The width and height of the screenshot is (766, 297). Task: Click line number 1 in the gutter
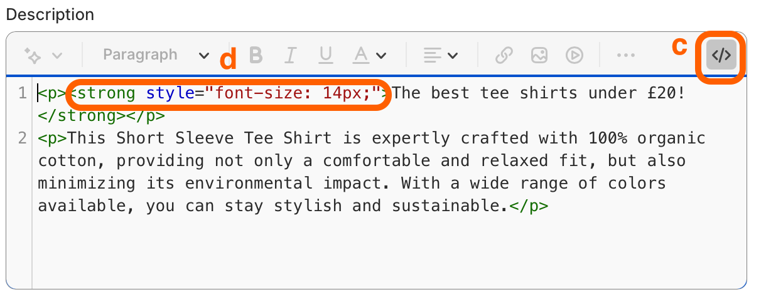point(23,93)
